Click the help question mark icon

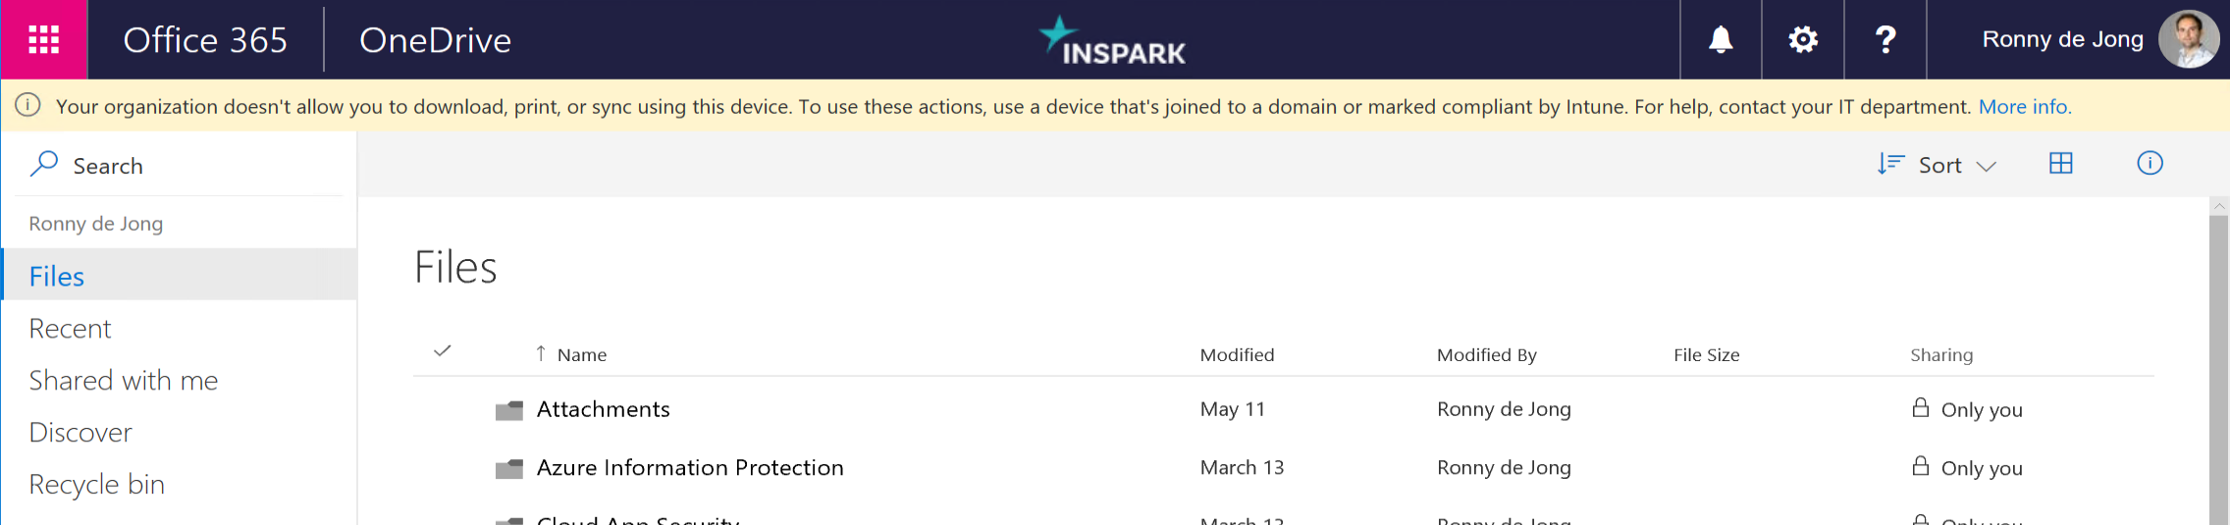1885,39
